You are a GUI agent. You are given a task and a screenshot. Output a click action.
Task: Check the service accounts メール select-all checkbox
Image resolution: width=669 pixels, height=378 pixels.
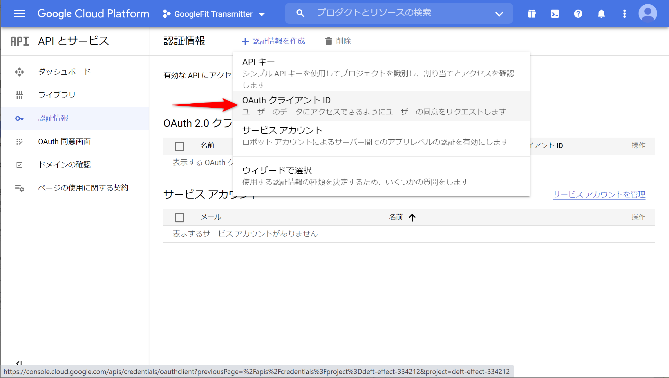(180, 217)
